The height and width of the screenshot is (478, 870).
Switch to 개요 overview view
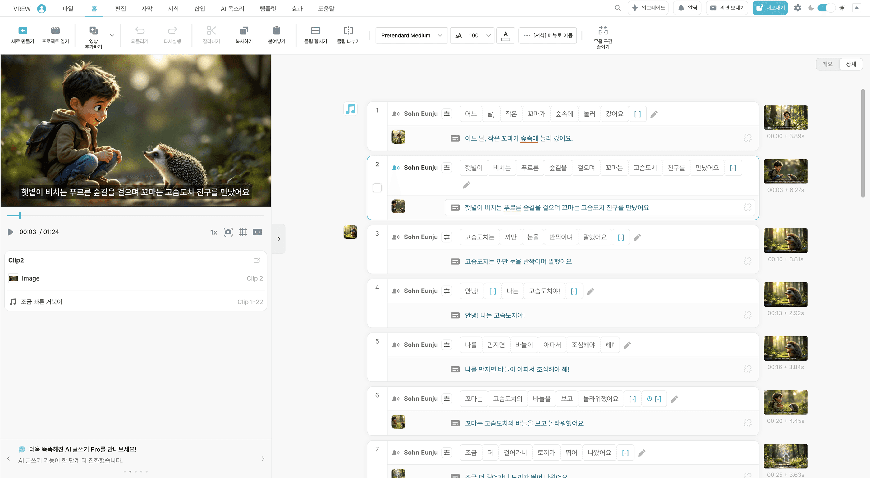point(827,64)
